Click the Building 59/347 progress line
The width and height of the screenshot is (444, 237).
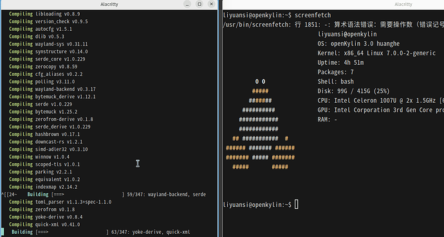pos(104,195)
